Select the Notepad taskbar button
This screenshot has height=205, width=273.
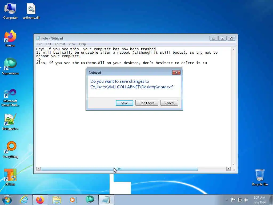tap(106, 200)
